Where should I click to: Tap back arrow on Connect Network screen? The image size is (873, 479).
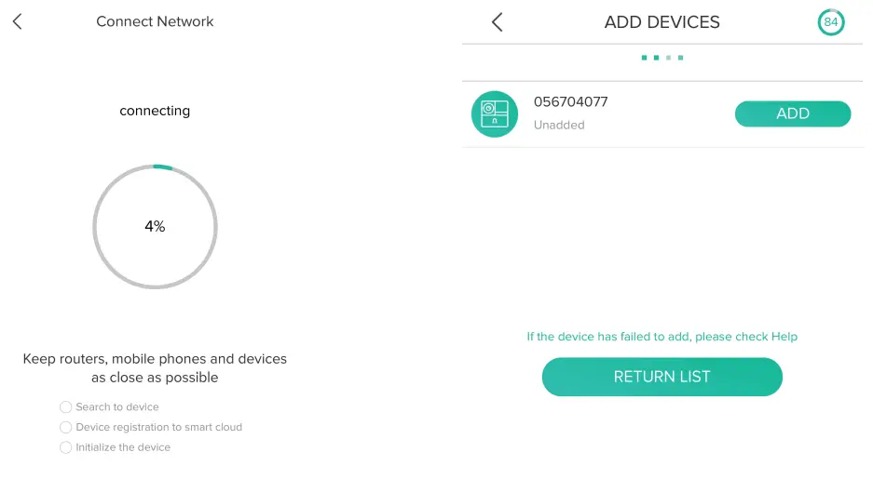pos(18,21)
